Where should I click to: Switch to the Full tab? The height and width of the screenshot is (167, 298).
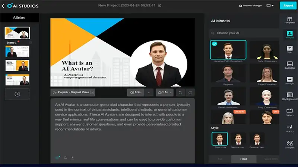click(x=220, y=159)
